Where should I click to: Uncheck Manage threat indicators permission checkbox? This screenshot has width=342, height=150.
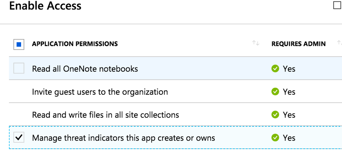[19, 138]
